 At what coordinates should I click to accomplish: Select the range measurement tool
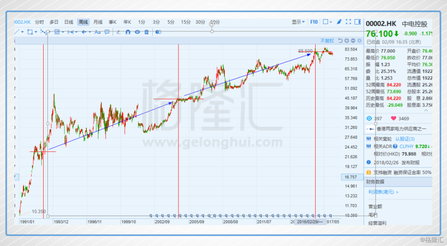[71, 32]
